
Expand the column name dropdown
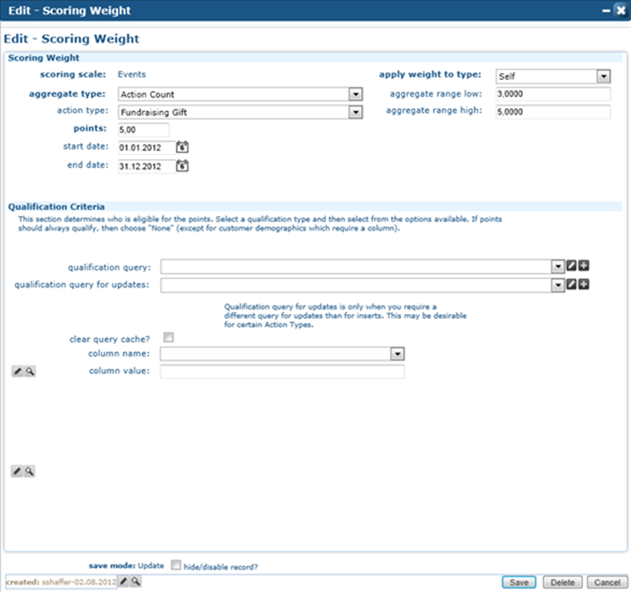396,353
